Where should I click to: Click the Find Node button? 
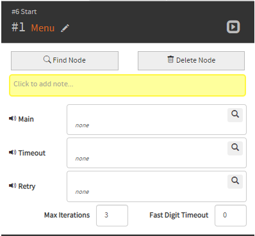click(x=65, y=61)
